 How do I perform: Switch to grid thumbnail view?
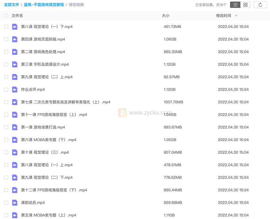coord(246,5)
